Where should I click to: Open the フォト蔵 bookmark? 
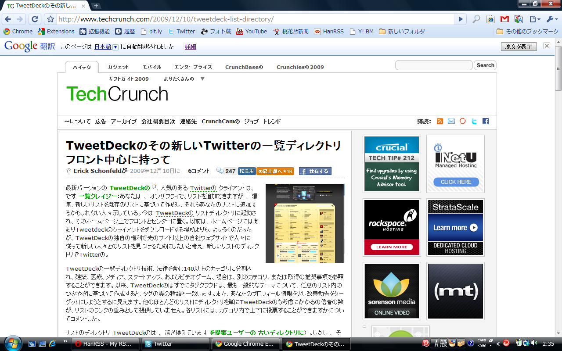(x=216, y=32)
